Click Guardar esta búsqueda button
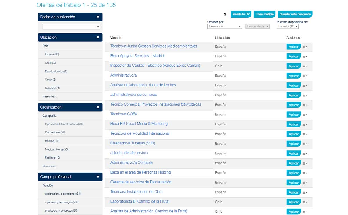This screenshot has height=215, width=348. (x=295, y=14)
